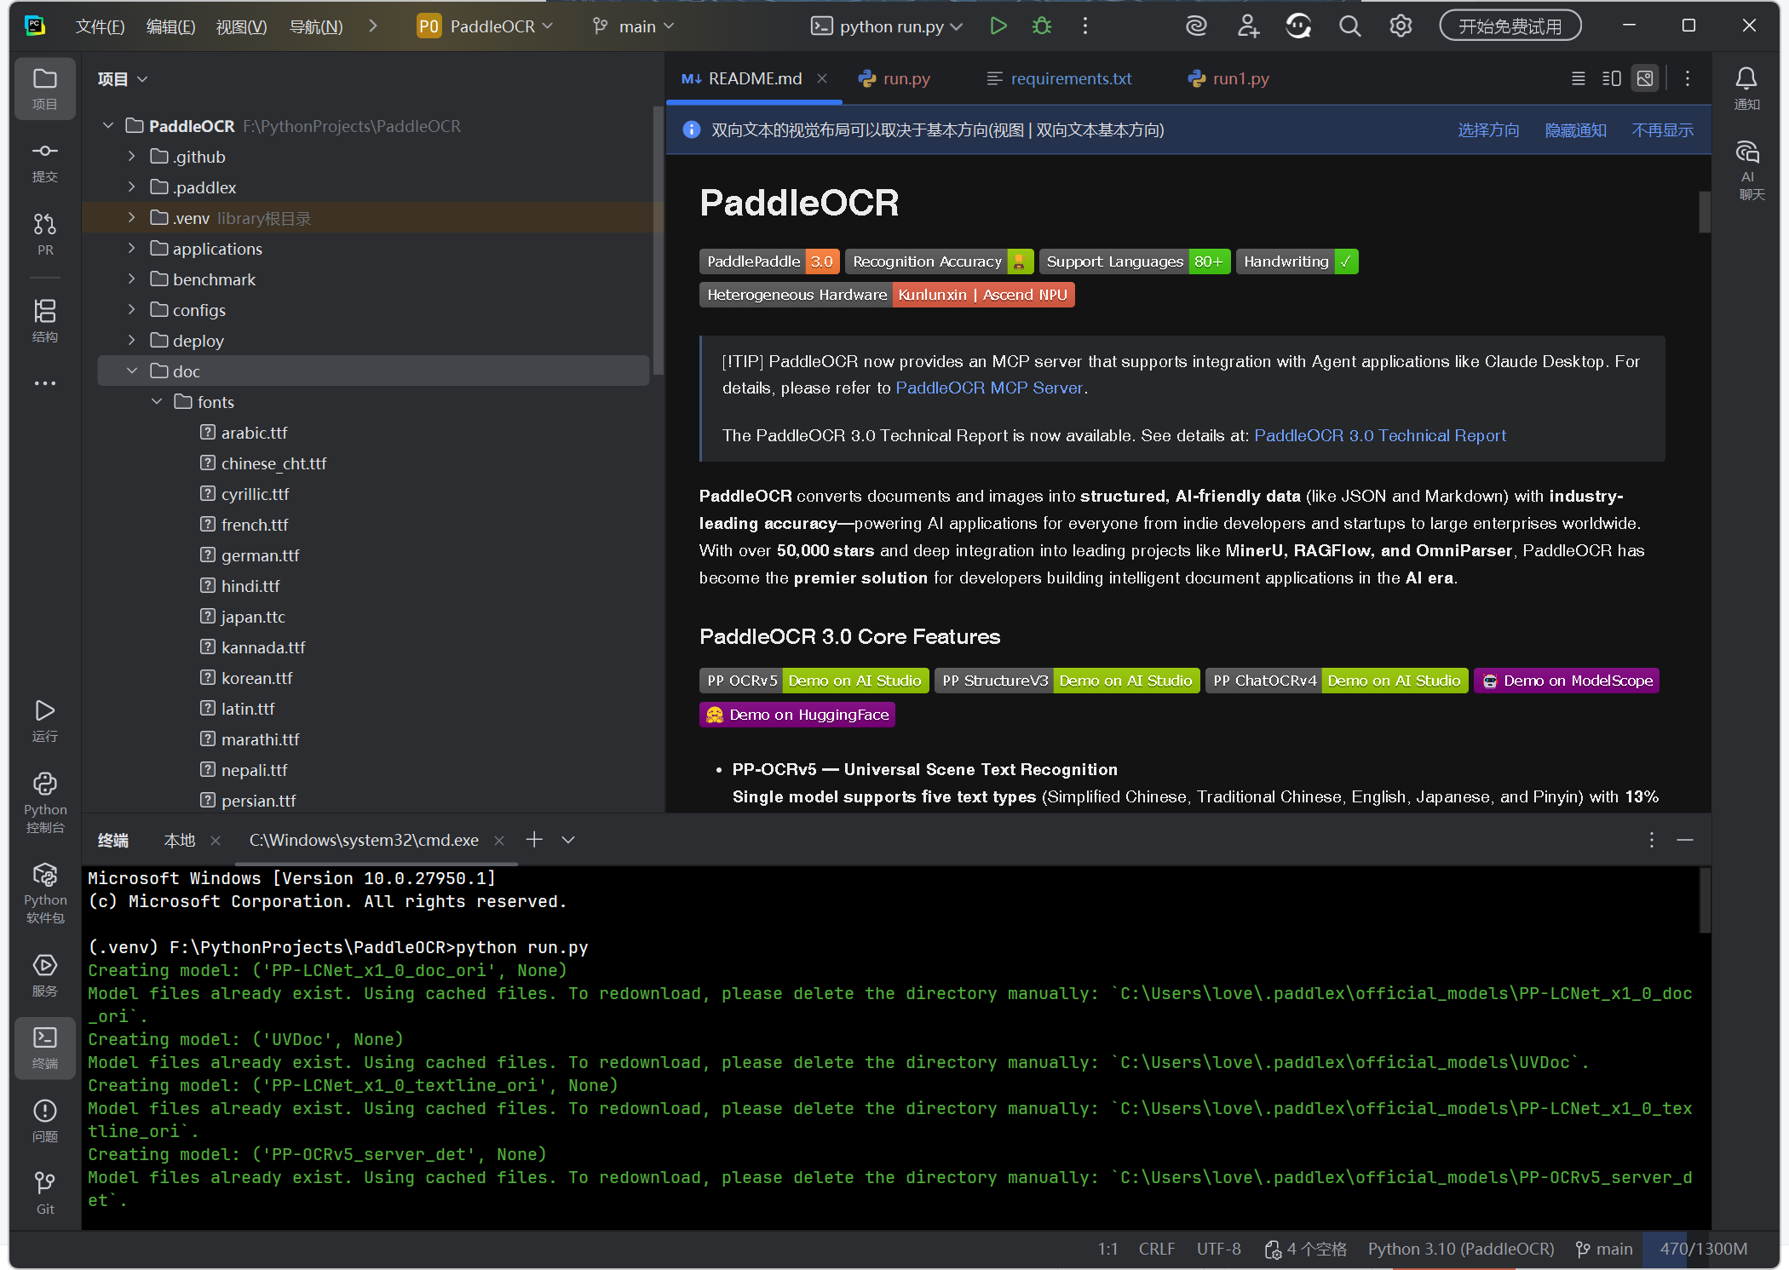Image resolution: width=1789 pixels, height=1270 pixels.
Task: Show more tool windows ellipsis
Action: pyautogui.click(x=45, y=383)
